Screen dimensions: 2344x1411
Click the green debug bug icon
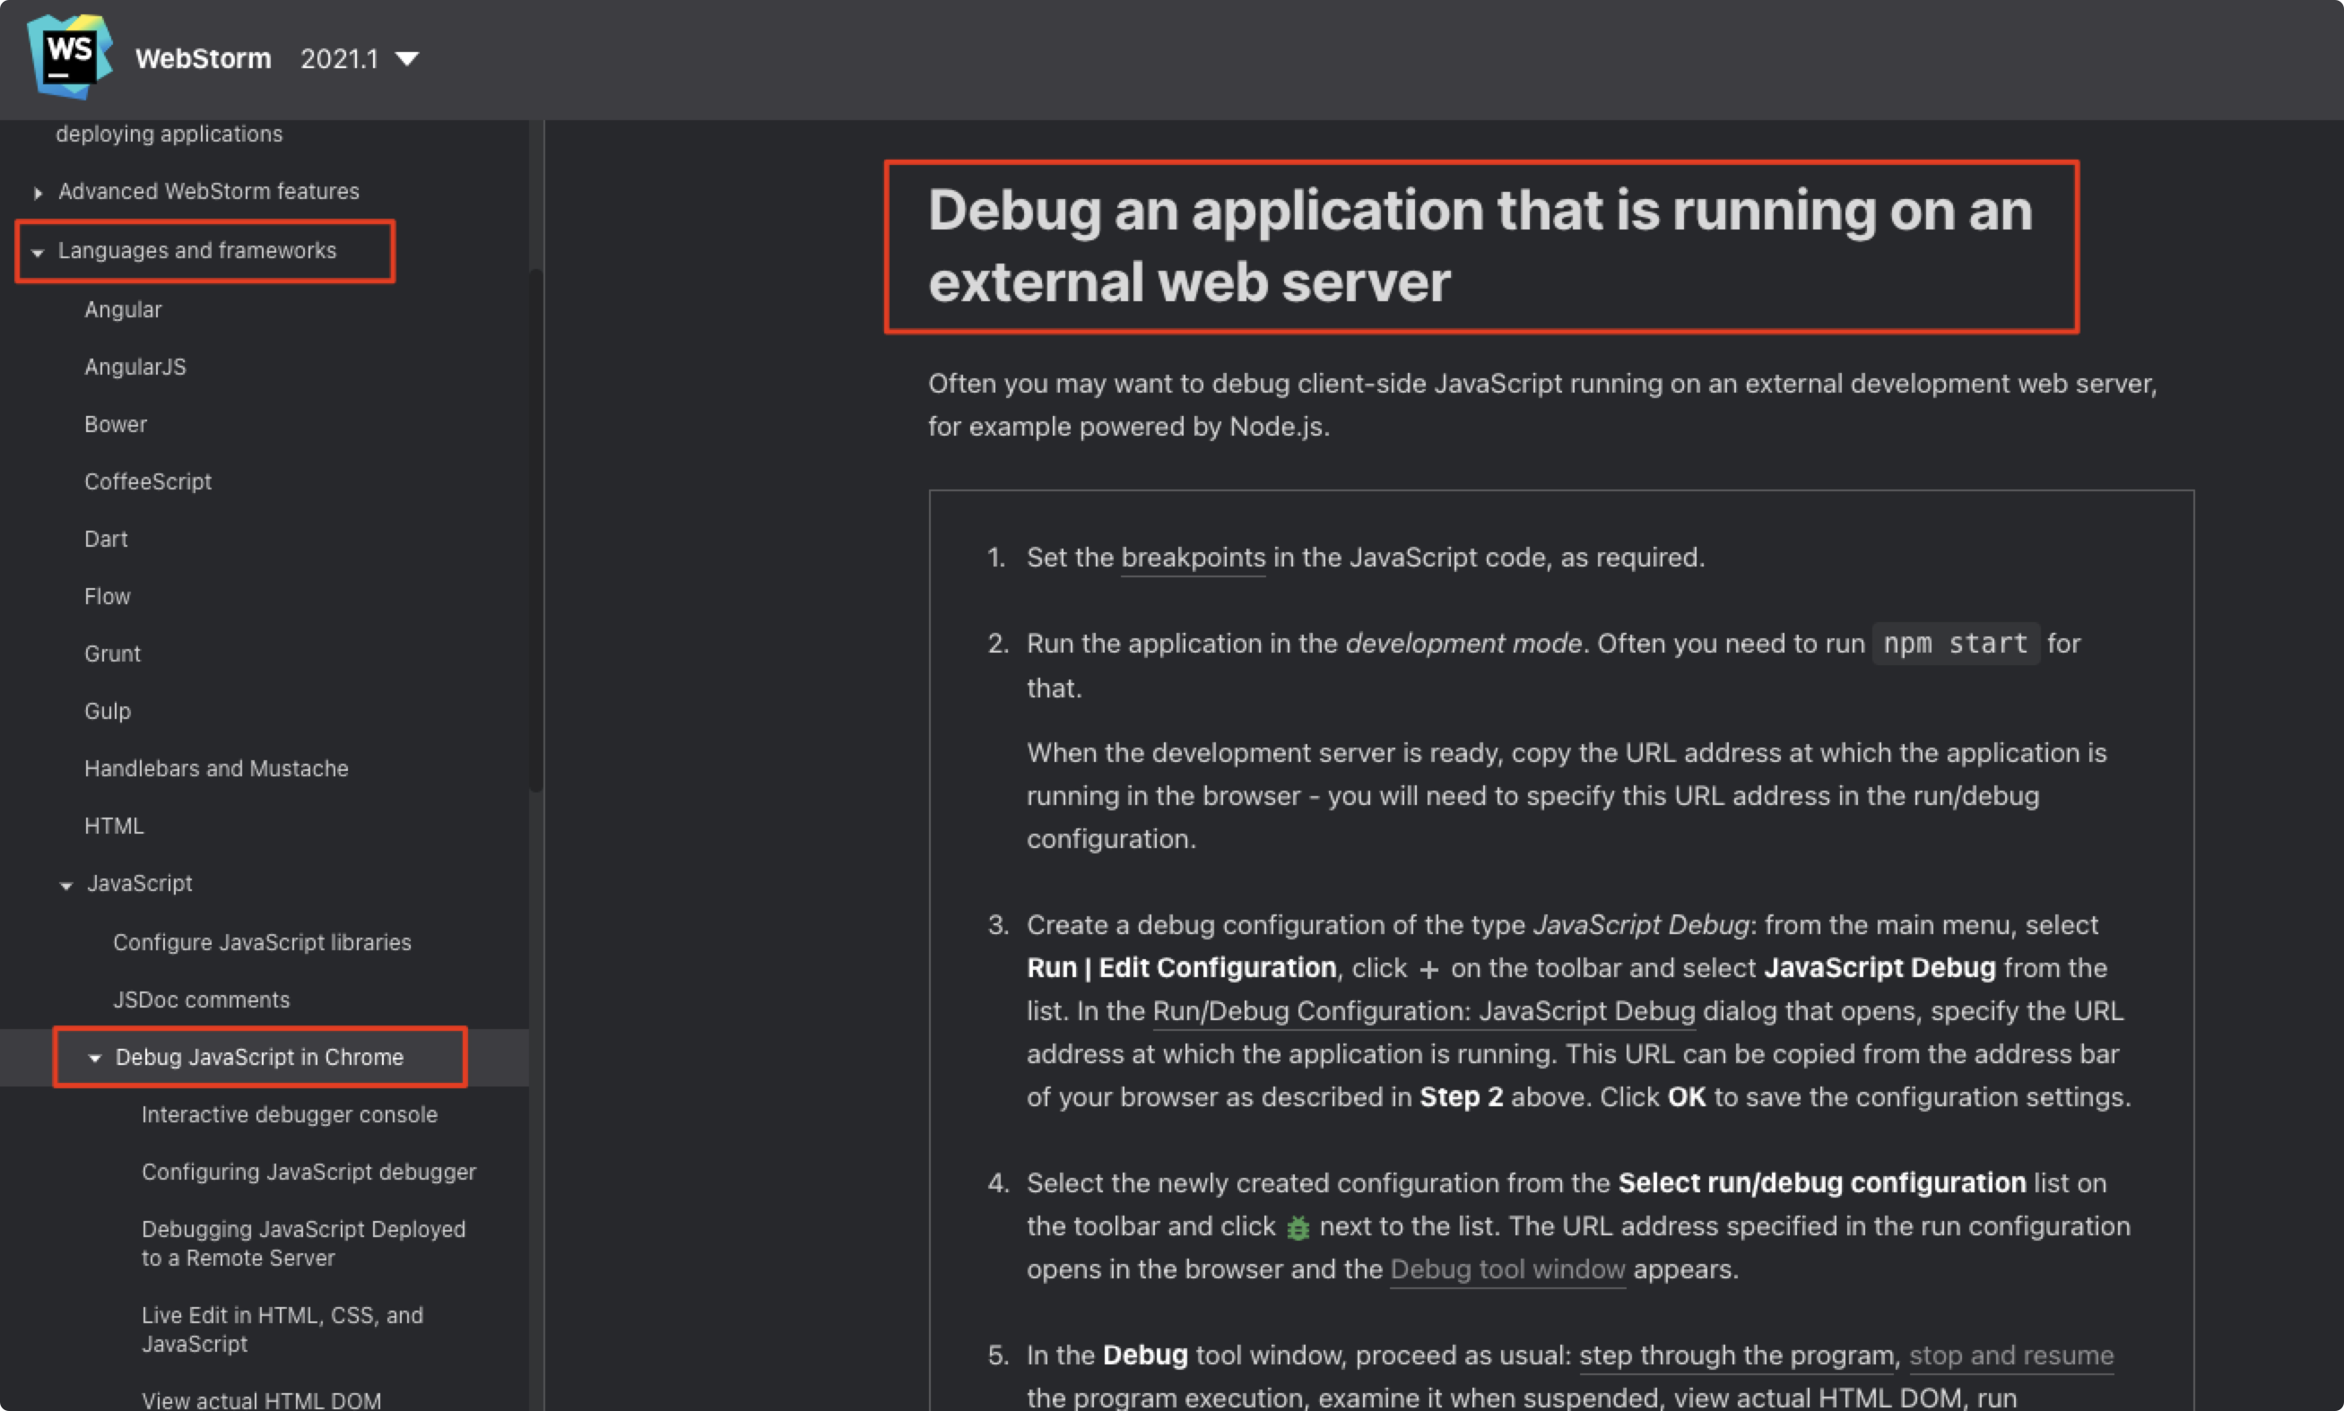1297,1227
